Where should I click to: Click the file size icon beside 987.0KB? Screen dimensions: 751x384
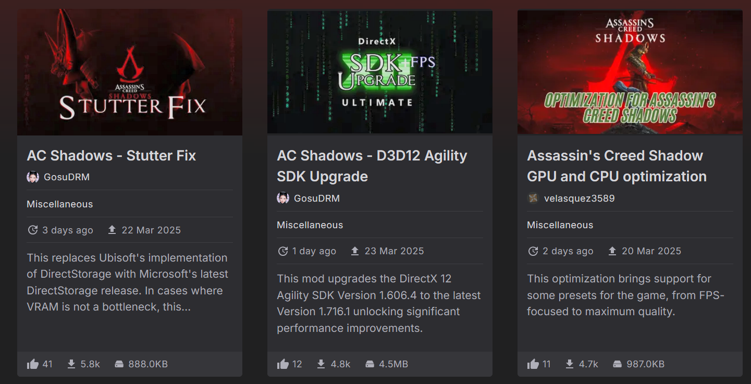point(617,364)
